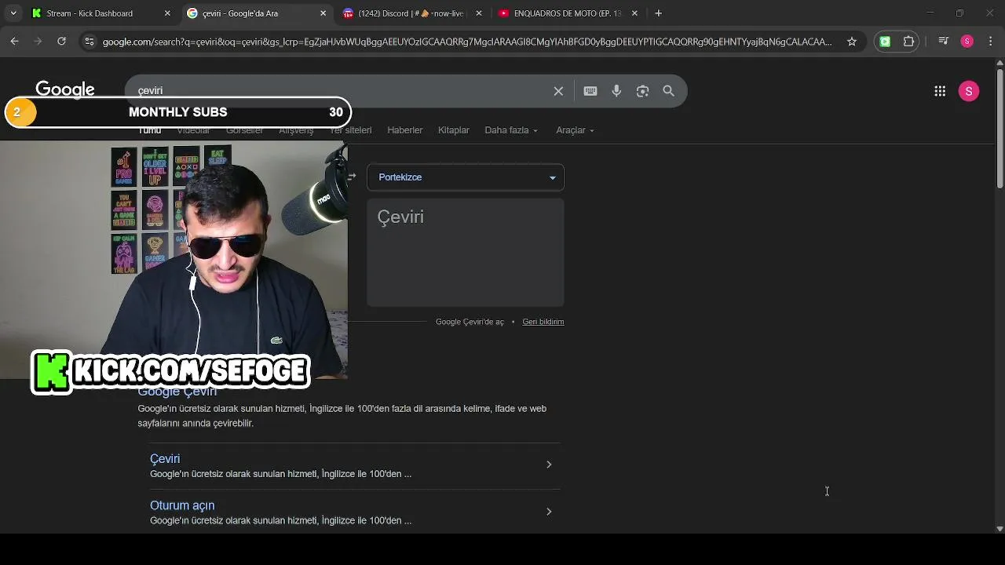Open the Yer siteleri search filter

[351, 130]
